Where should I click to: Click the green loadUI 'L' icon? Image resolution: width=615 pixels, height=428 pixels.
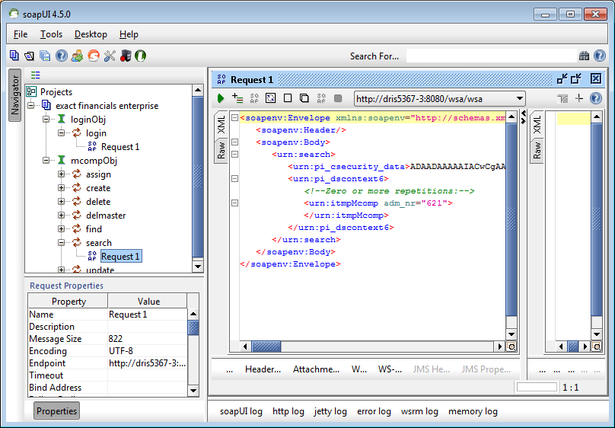click(140, 56)
